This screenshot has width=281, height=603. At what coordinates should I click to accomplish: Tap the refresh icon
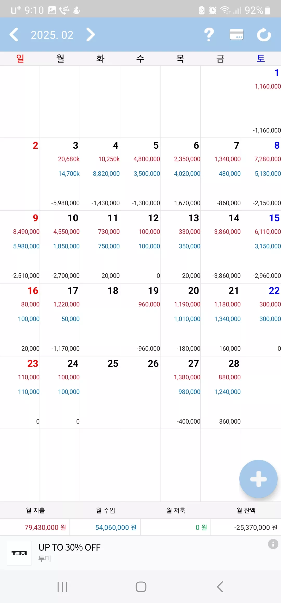[264, 35]
